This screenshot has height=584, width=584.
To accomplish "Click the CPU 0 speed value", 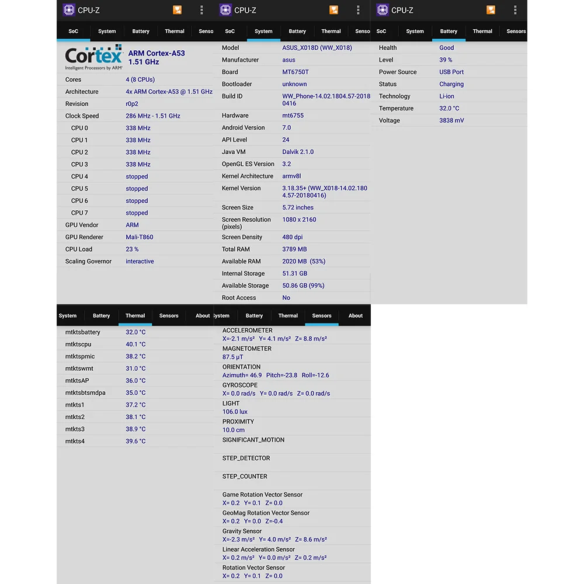I will pyautogui.click(x=138, y=128).
